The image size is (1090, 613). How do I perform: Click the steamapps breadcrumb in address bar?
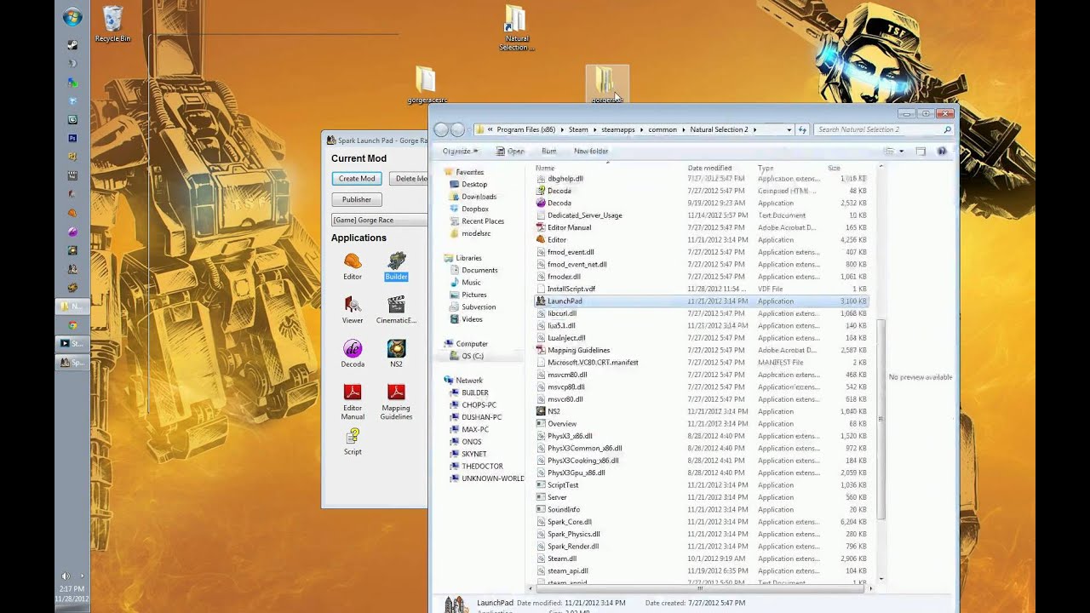click(x=618, y=129)
